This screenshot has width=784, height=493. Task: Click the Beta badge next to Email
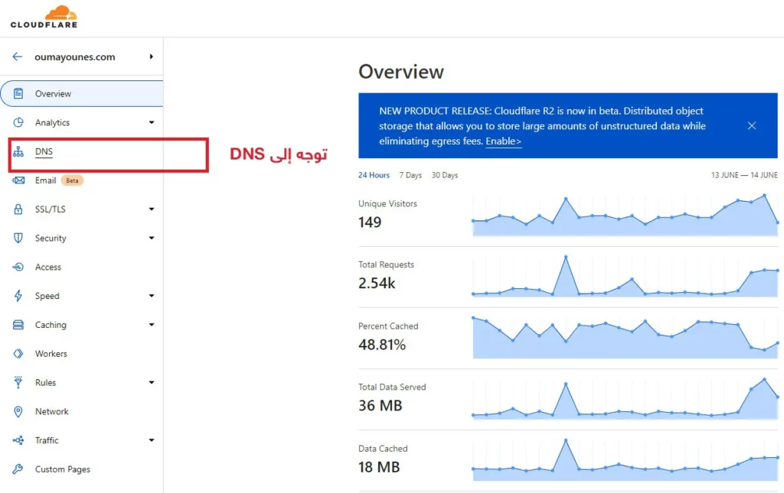(72, 180)
